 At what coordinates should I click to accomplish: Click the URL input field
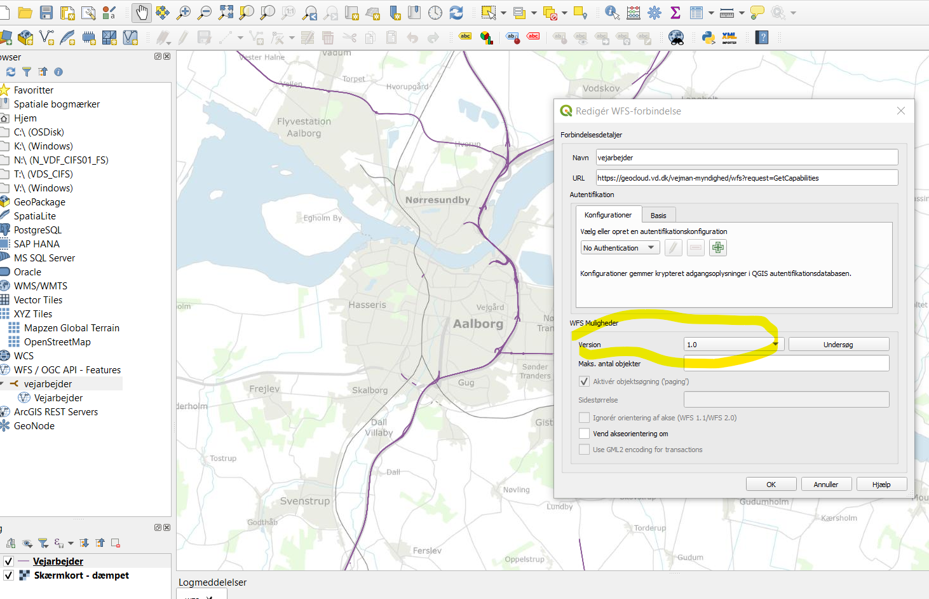pos(747,178)
